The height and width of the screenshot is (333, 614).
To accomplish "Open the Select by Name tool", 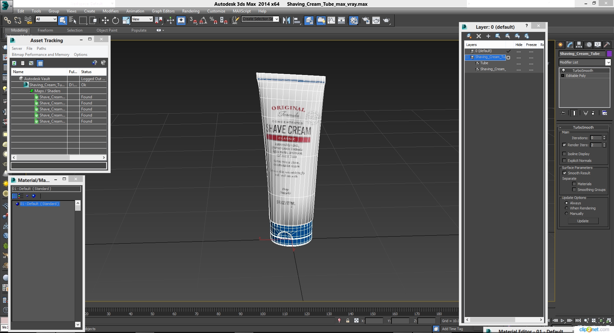I will pyautogui.click(x=73, y=20).
